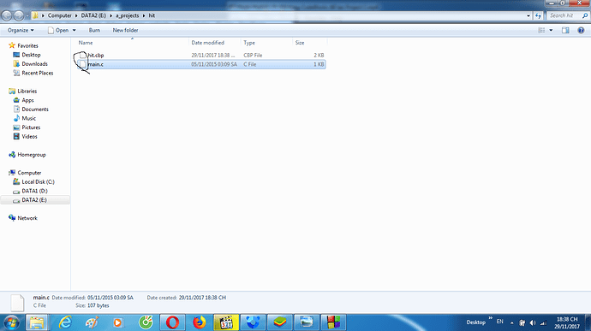
Task: Select DATA2 (E:) drive in the navigation pane
Action: [34, 200]
